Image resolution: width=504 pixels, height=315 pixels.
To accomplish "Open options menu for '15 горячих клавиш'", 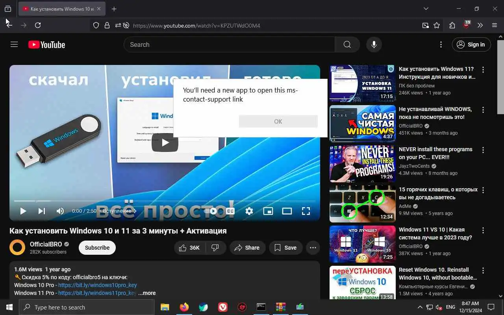I will (x=483, y=190).
